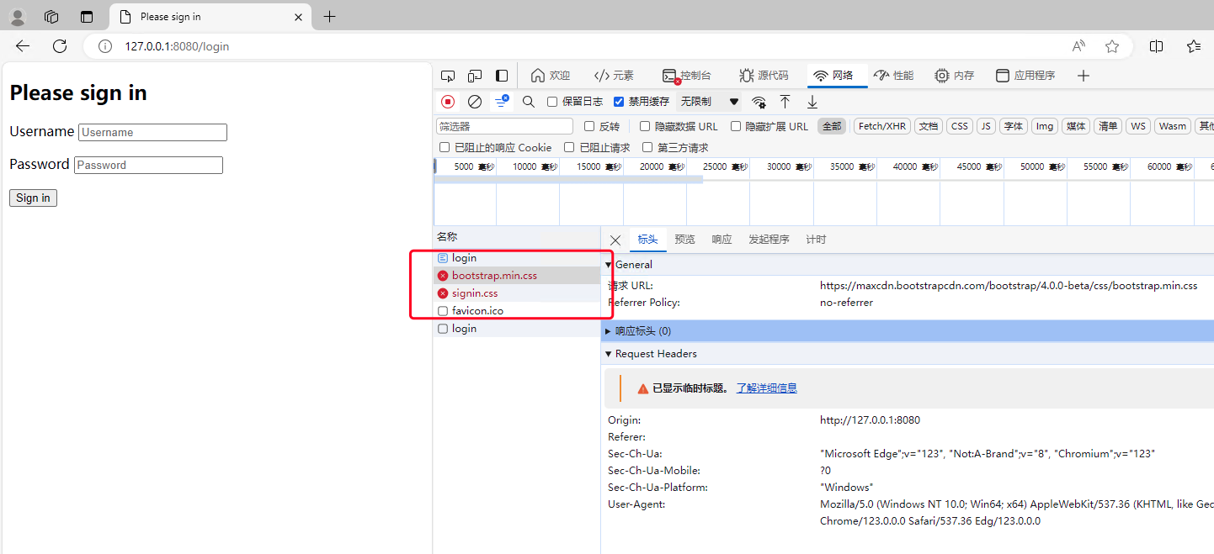Screen dimensions: 1214x554
Task: Export HAR file from Network panel
Action: [x=812, y=101]
